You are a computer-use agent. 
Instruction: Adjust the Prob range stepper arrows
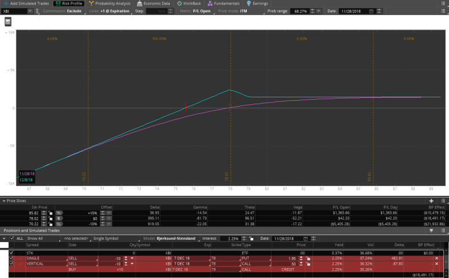pos(312,11)
